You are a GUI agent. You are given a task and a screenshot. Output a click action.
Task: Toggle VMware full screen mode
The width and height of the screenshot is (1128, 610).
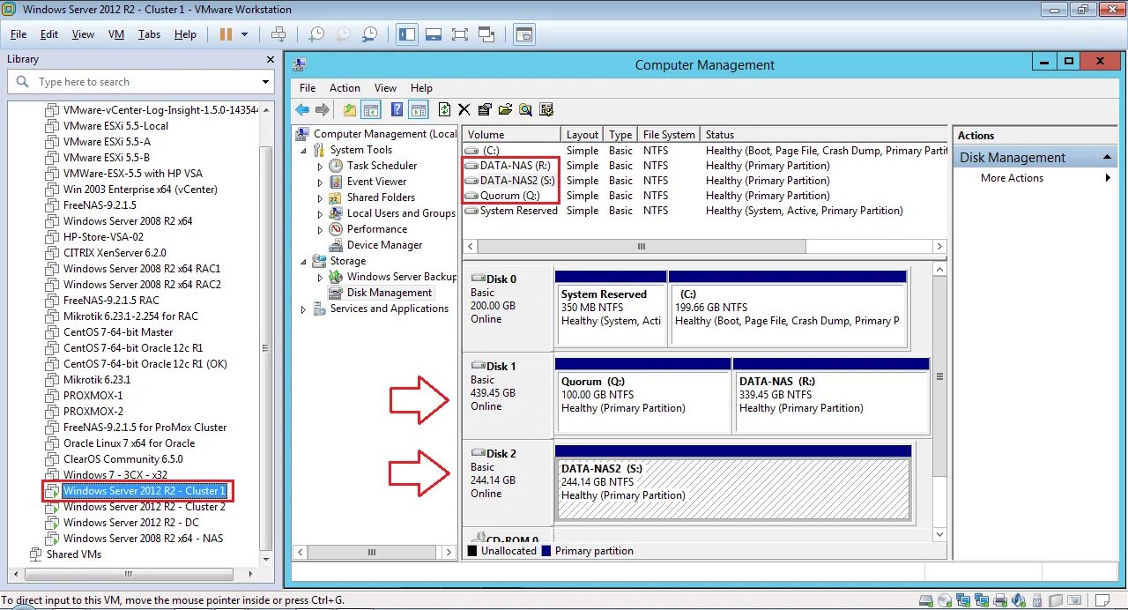(460, 34)
